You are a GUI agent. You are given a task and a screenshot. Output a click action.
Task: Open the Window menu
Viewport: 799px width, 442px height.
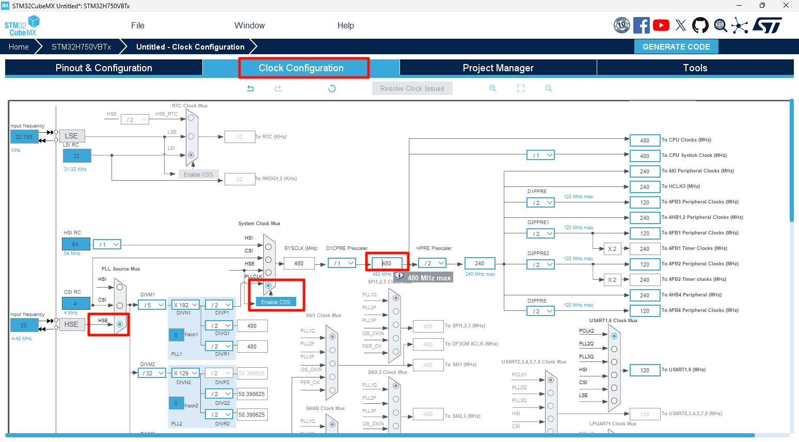coord(249,25)
